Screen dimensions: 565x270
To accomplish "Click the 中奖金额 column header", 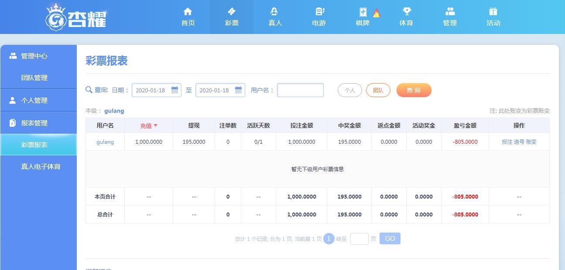I will click(x=349, y=125).
